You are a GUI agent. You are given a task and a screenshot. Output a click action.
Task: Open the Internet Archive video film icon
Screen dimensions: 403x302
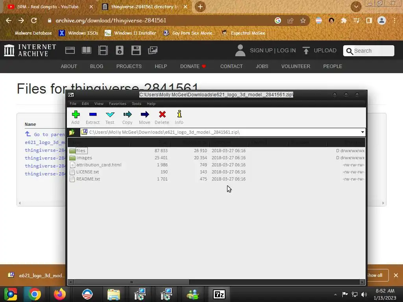(103, 50)
